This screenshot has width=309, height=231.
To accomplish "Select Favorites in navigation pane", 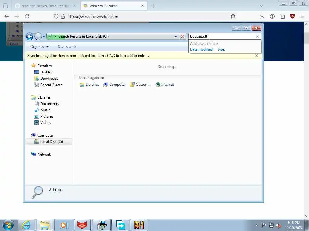I will [41, 66].
